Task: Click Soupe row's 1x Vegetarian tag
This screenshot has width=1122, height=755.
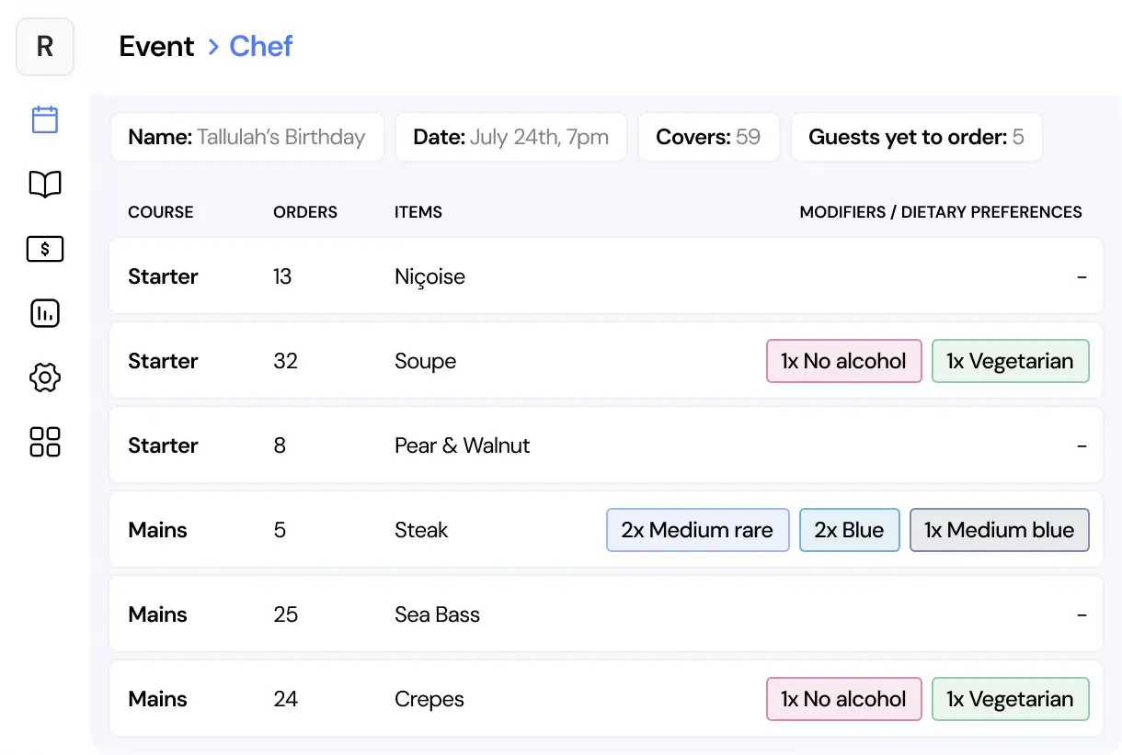Action: [1010, 361]
